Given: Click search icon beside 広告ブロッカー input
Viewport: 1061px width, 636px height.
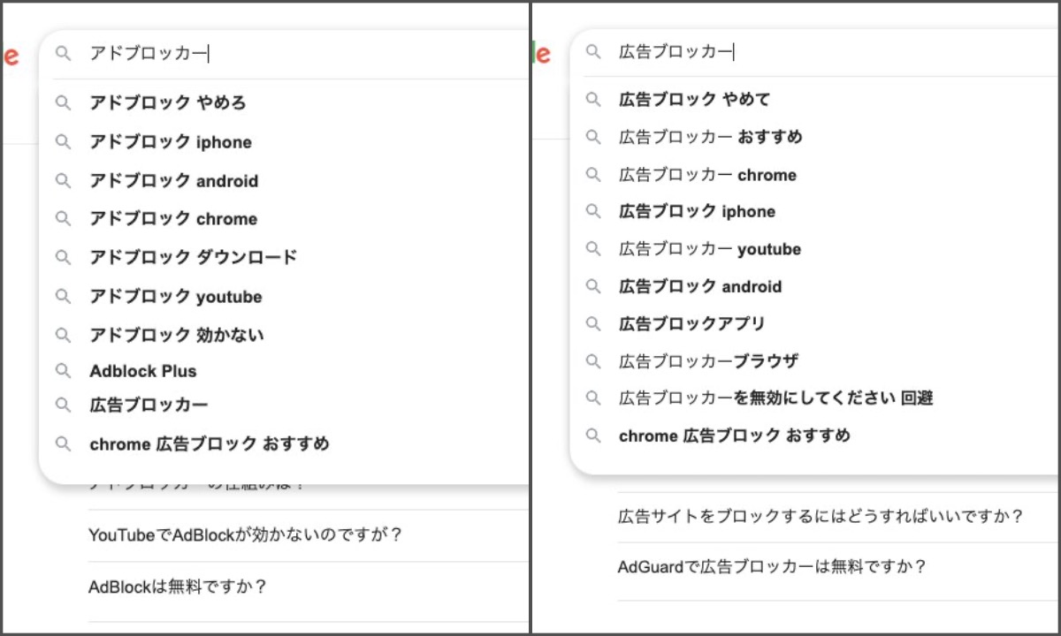Looking at the screenshot, I should [x=593, y=52].
